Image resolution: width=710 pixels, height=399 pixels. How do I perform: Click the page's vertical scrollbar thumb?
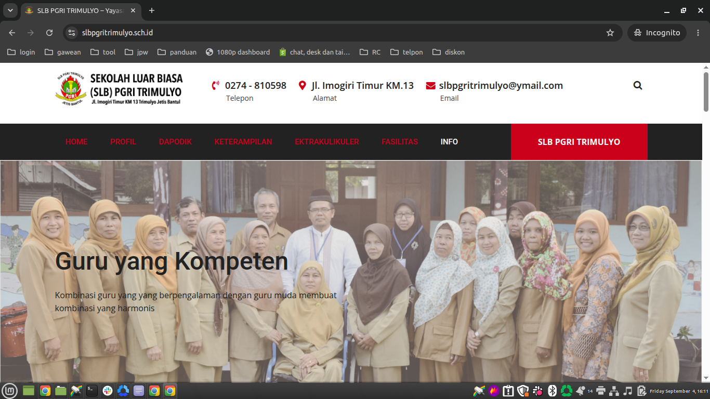tap(706, 92)
